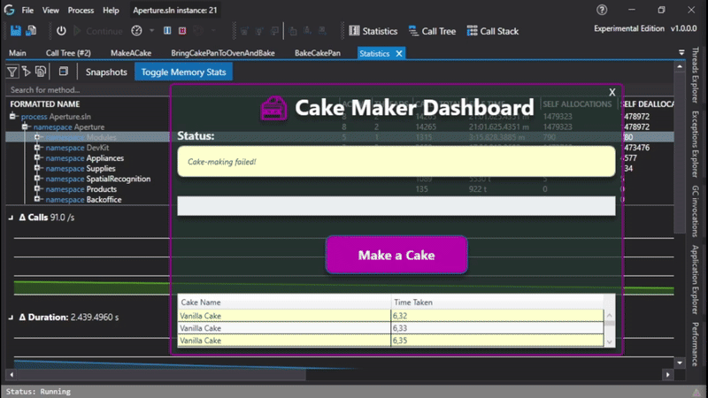
Task: Switch to the MakeACake tab
Action: pyautogui.click(x=131, y=53)
